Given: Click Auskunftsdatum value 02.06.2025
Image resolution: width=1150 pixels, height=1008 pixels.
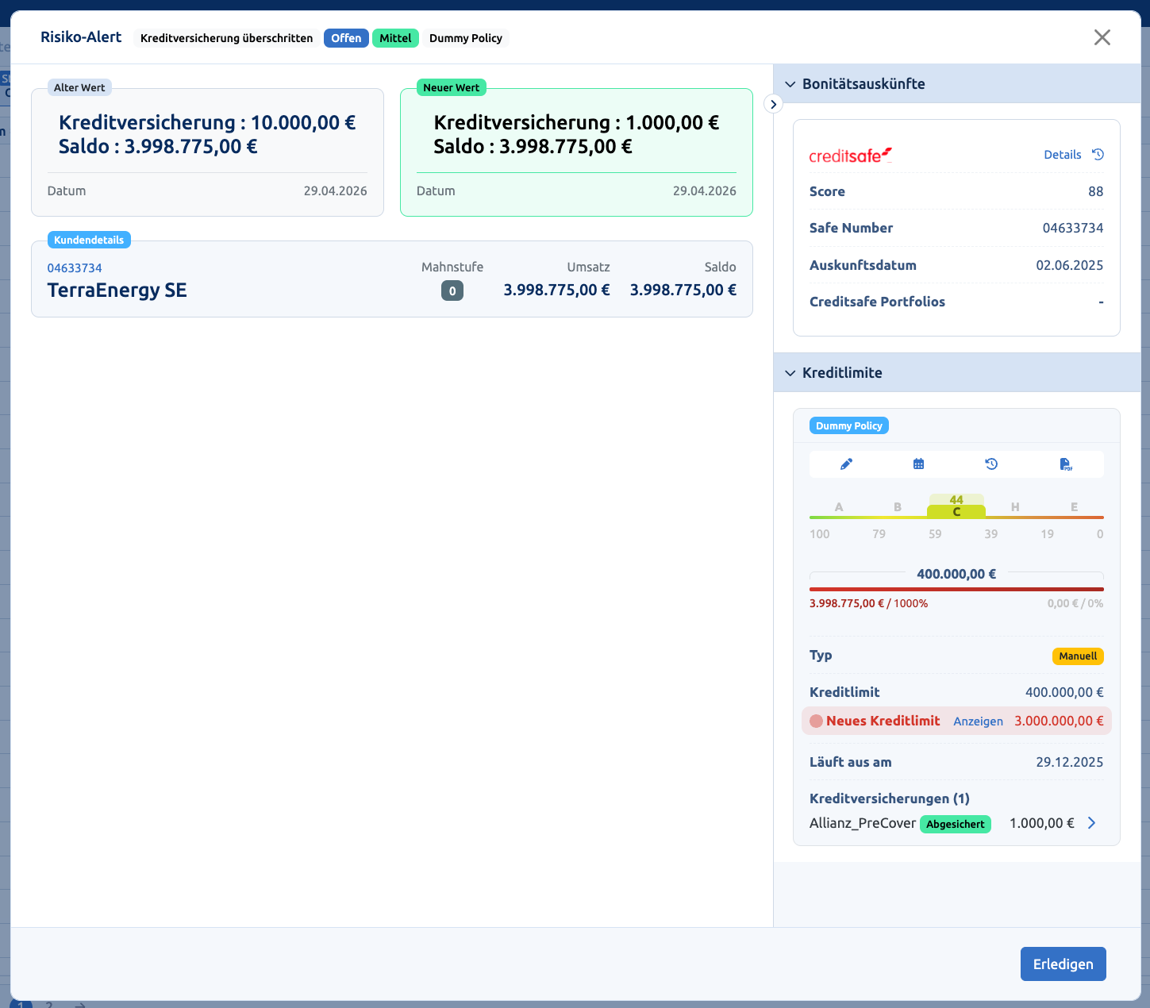Looking at the screenshot, I should (1070, 265).
